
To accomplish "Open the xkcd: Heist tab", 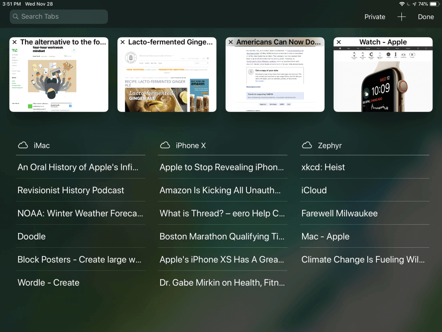I will (365, 167).
